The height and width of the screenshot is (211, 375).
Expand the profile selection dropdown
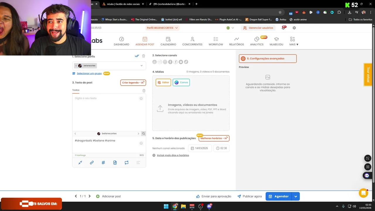tap(142, 66)
